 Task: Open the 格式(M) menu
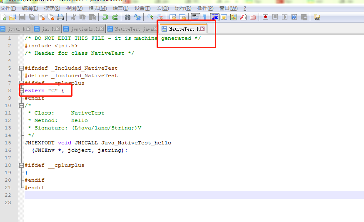pyautogui.click(x=97, y=8)
